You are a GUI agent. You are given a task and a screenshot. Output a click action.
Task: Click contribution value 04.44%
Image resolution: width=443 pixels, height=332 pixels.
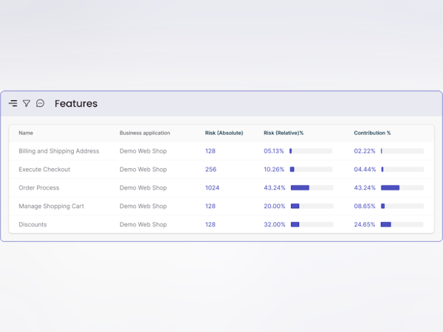(365, 170)
